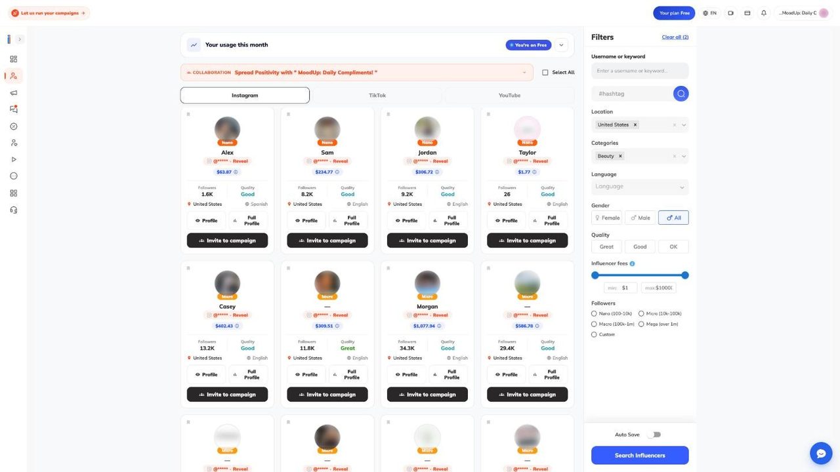The height and width of the screenshot is (472, 840).
Task: Open the play icon in sidebar
Action: (x=13, y=159)
